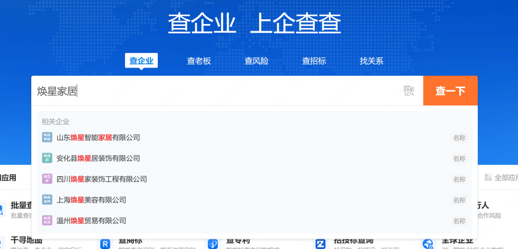The height and width of the screenshot is (249, 518).
Task: Click logo icon of 上海焕星美容有限公司
Action: click(x=47, y=200)
